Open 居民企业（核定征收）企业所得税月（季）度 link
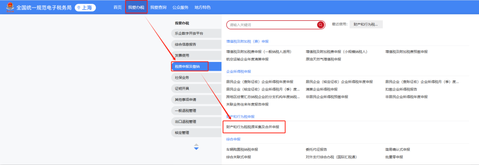The image size is (479, 165). pos(263,89)
